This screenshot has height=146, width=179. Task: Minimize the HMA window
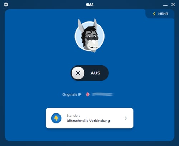[165, 5]
